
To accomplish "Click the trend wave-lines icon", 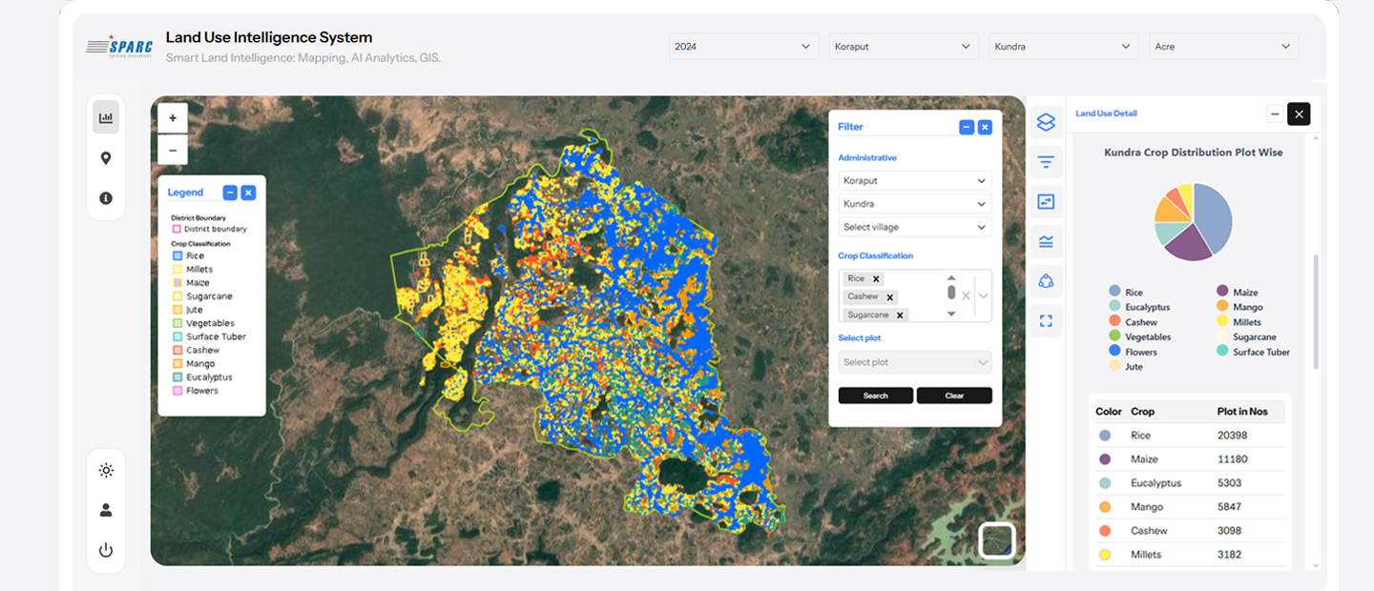I will tap(1046, 241).
